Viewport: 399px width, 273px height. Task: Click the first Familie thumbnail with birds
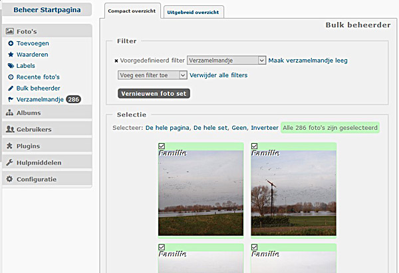pyautogui.click(x=201, y=193)
